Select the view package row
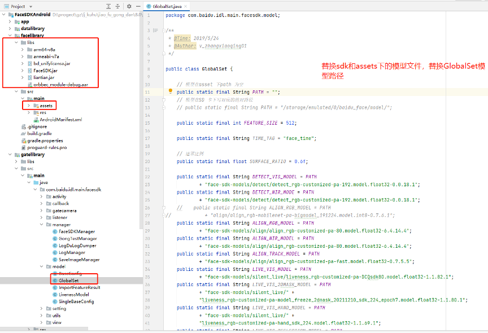This screenshot has width=488, height=333. (x=56, y=322)
